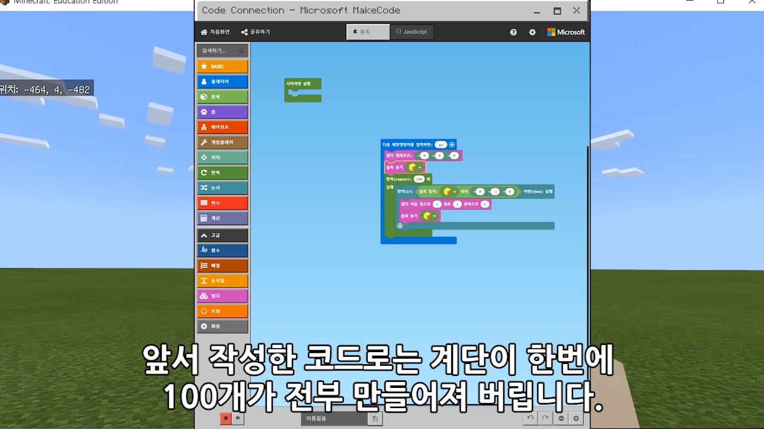Redo the last workspace change
This screenshot has width=764, height=429.
coord(544,418)
